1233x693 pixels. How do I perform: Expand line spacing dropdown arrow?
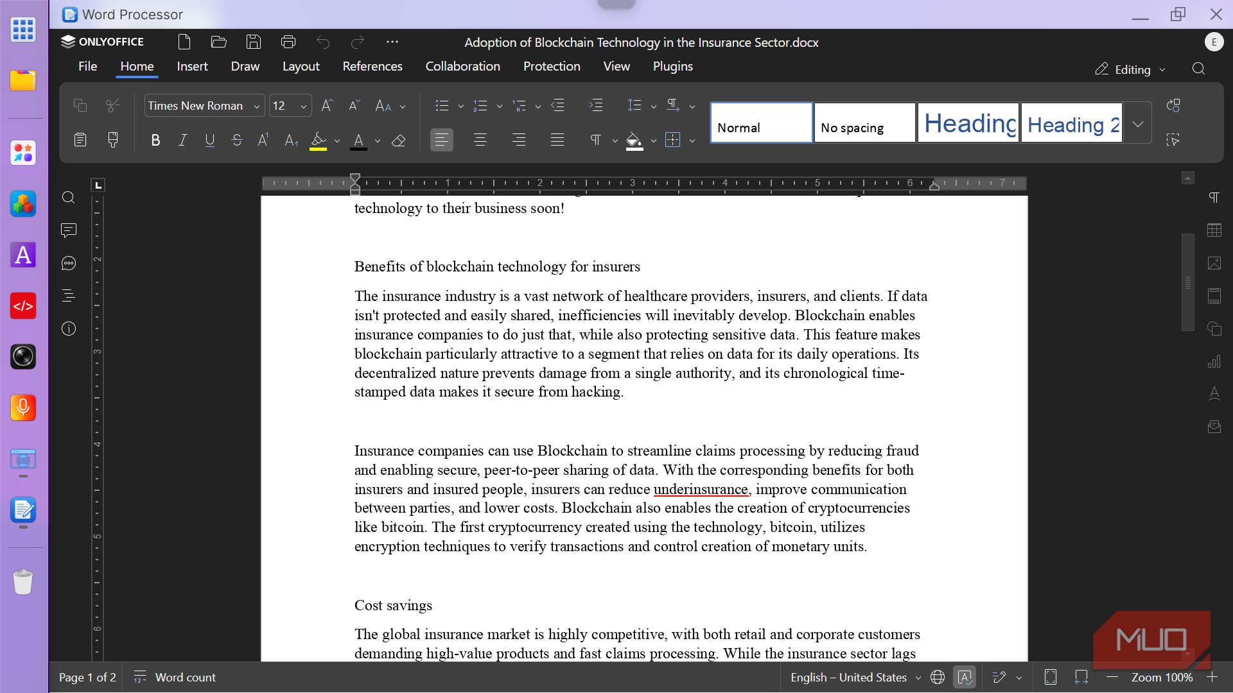click(654, 107)
